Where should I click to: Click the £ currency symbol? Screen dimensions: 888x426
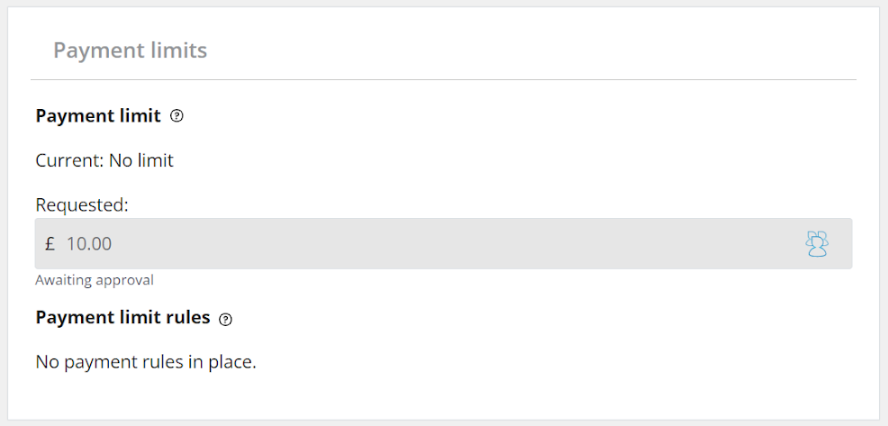click(50, 244)
